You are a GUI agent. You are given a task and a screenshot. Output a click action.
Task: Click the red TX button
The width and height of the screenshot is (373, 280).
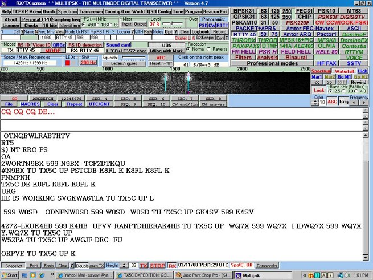pos(144,266)
